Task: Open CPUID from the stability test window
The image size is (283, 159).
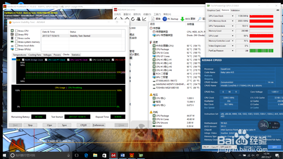Action: click(83, 125)
